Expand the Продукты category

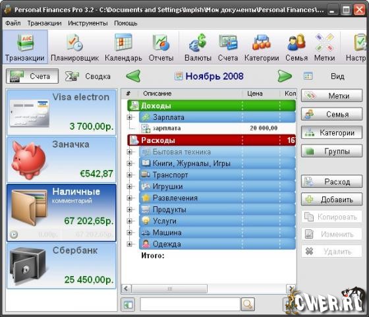click(x=129, y=209)
